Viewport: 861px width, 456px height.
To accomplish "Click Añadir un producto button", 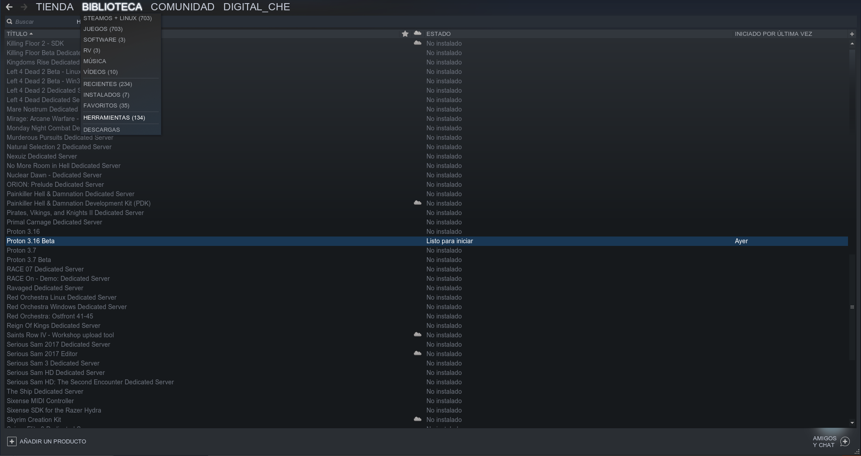I will (47, 441).
